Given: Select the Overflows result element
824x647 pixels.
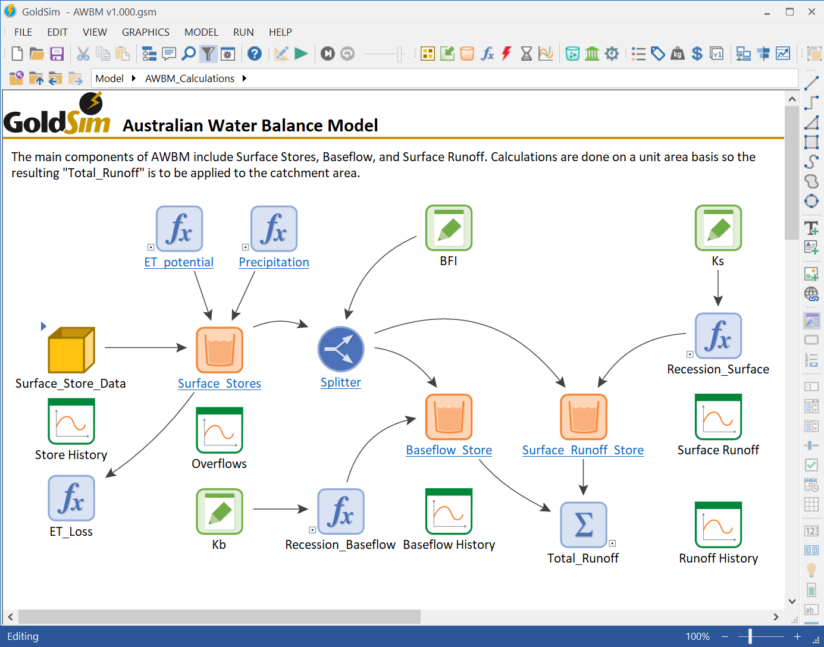Looking at the screenshot, I should [220, 431].
